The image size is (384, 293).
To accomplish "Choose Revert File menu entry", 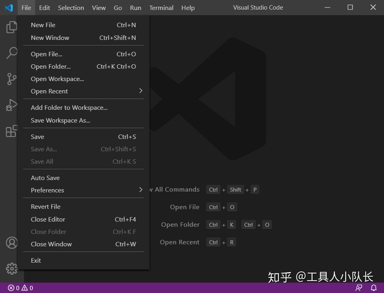I will 83,207.
